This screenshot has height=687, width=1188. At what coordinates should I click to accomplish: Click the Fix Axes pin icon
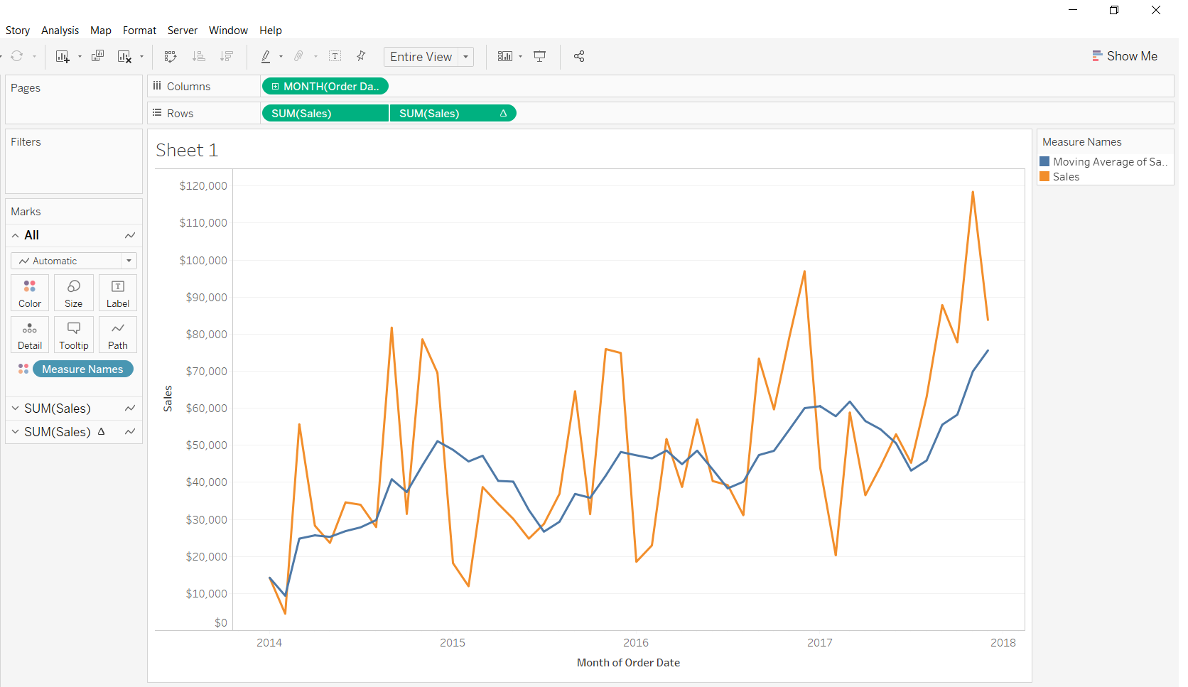(x=361, y=56)
